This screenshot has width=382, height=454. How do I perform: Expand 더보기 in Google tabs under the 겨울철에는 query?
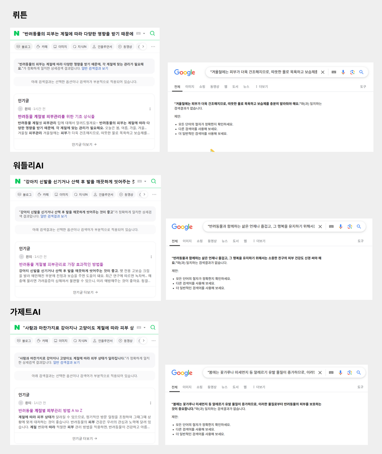tap(262, 87)
